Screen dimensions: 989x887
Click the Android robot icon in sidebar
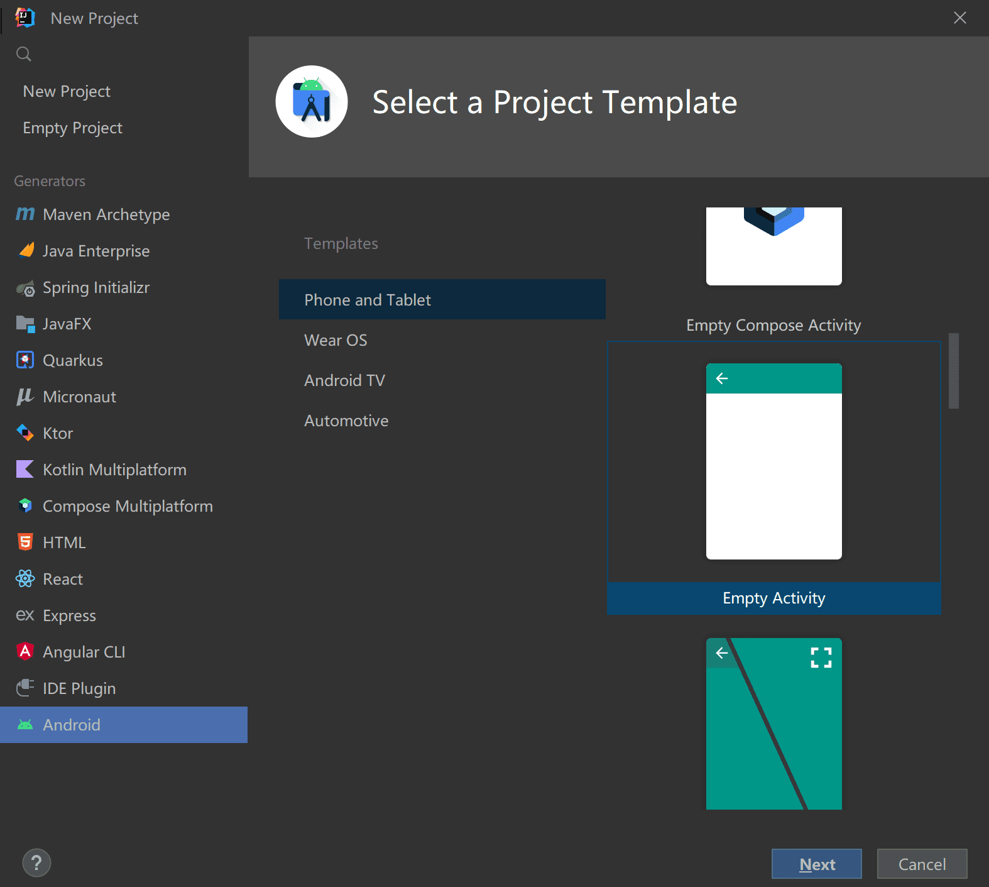(25, 725)
